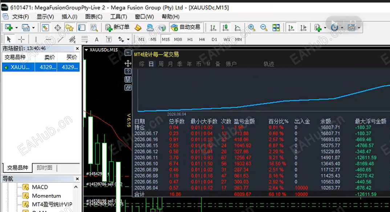Screen dimensions: 390x212
Task: Toggle the Terminal panel icon
Action: pyautogui.click(x=82, y=28)
